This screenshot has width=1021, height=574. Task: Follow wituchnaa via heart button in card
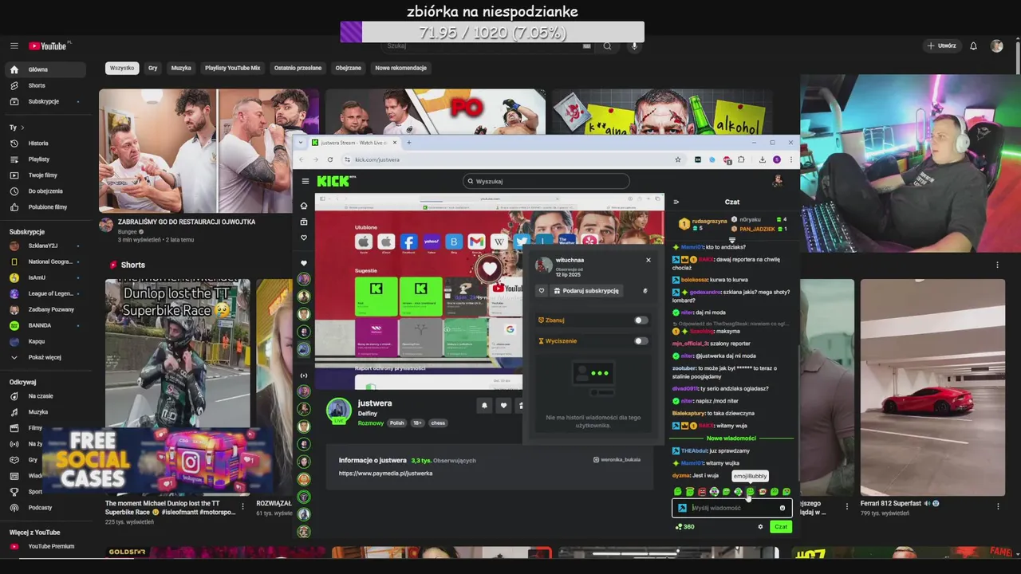pos(542,291)
